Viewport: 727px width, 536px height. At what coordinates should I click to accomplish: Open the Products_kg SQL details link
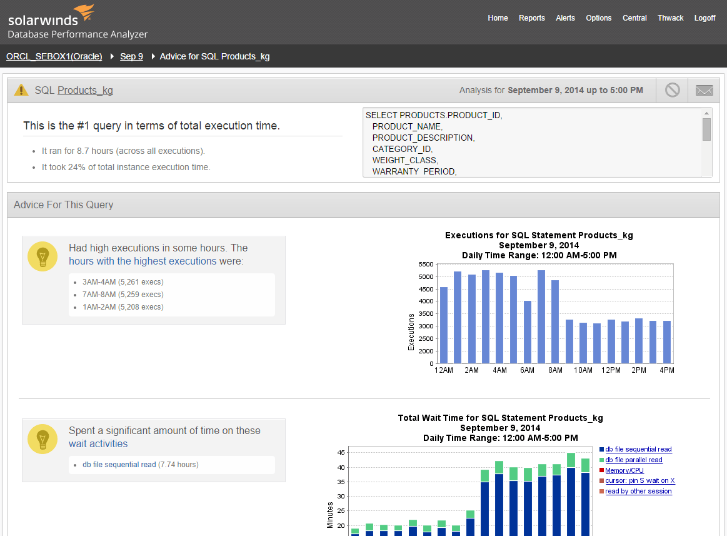click(85, 89)
